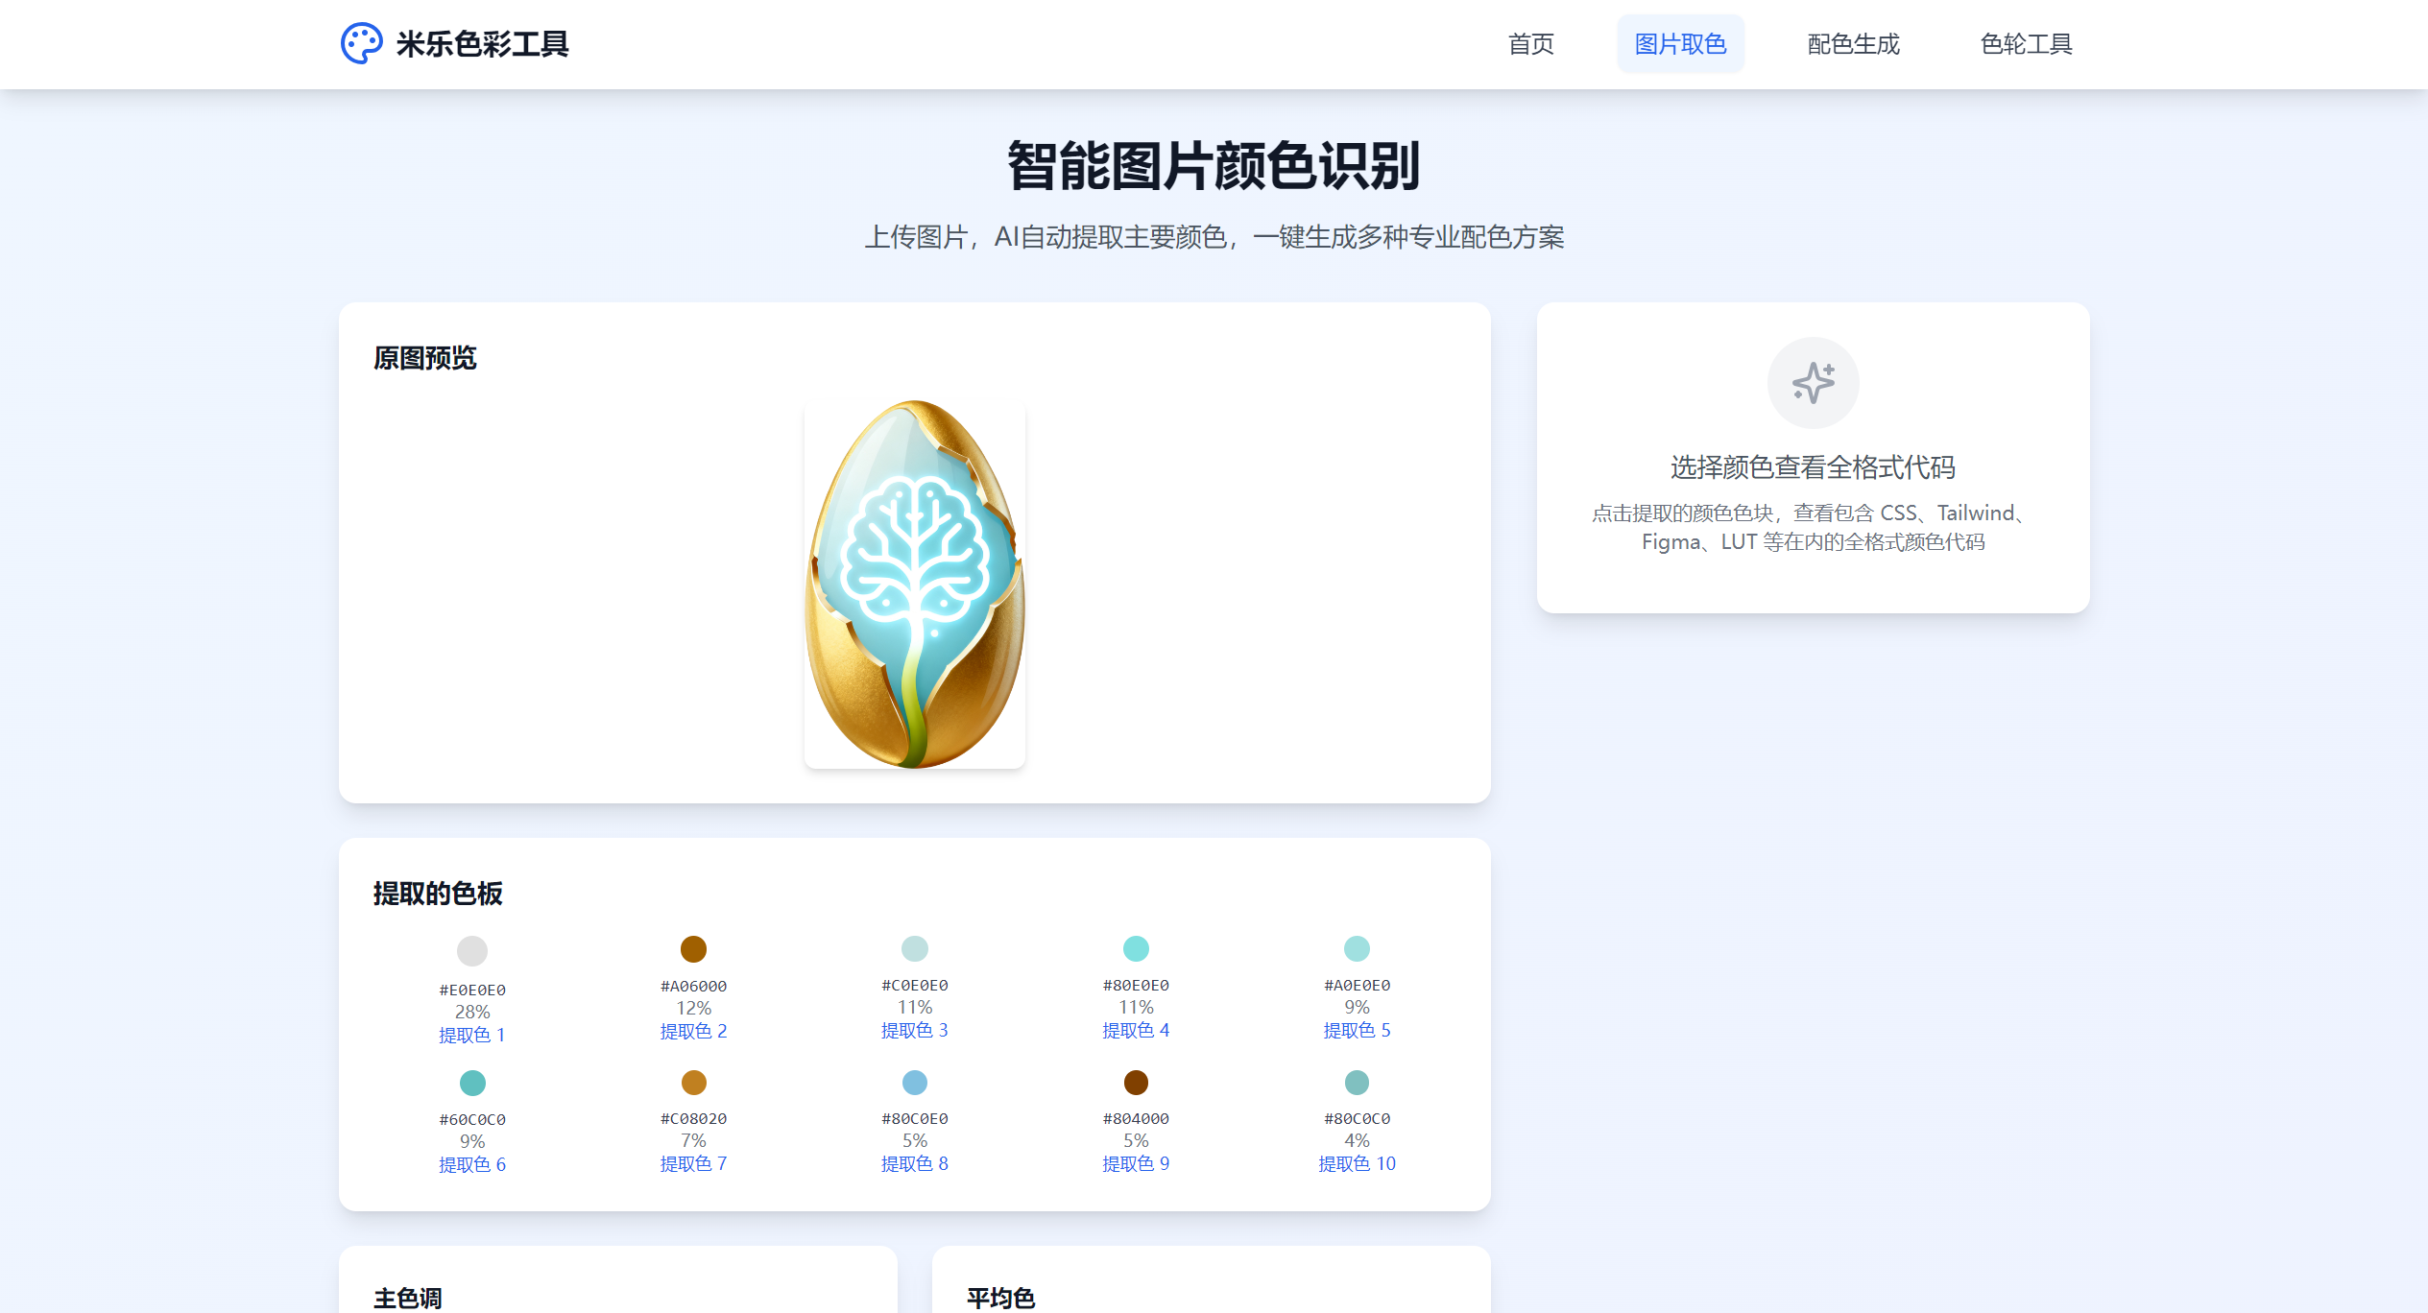The width and height of the screenshot is (2428, 1313).
Task: Open the 色轮工具 page
Action: (2026, 44)
